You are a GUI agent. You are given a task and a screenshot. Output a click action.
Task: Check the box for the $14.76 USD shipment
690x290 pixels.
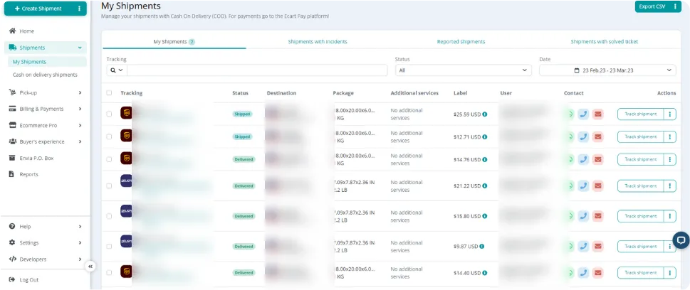[109, 159]
